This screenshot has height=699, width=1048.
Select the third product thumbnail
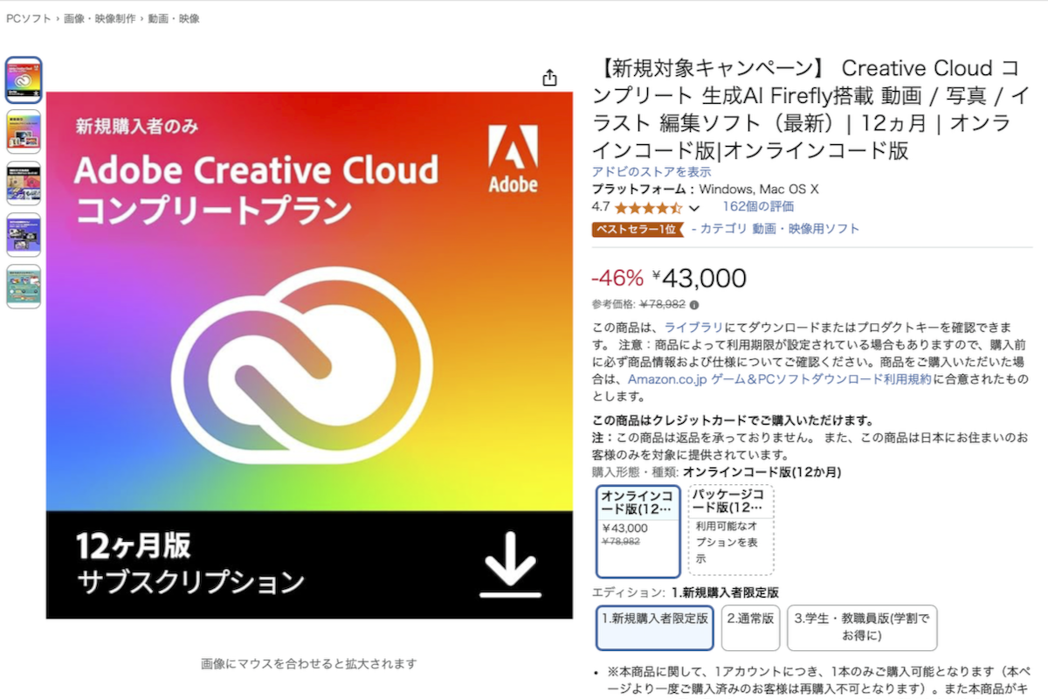tap(24, 183)
